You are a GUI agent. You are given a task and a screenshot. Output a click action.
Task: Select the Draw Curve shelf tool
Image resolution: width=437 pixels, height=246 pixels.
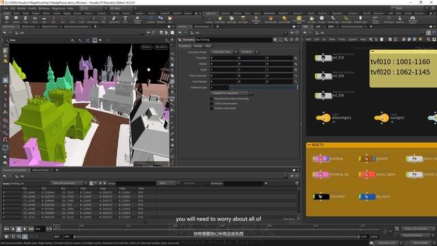click(92, 19)
